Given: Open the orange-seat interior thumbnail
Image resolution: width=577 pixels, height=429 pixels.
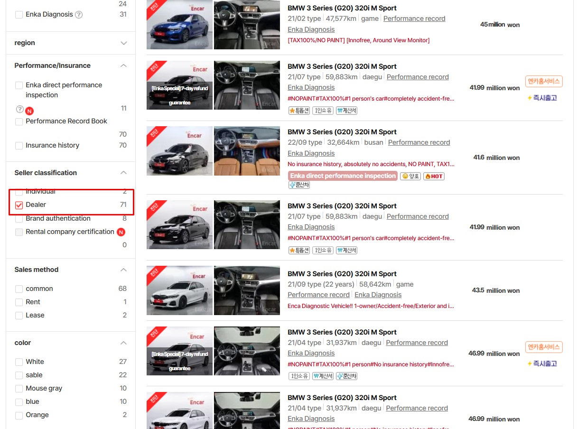Looking at the screenshot, I should (247, 151).
